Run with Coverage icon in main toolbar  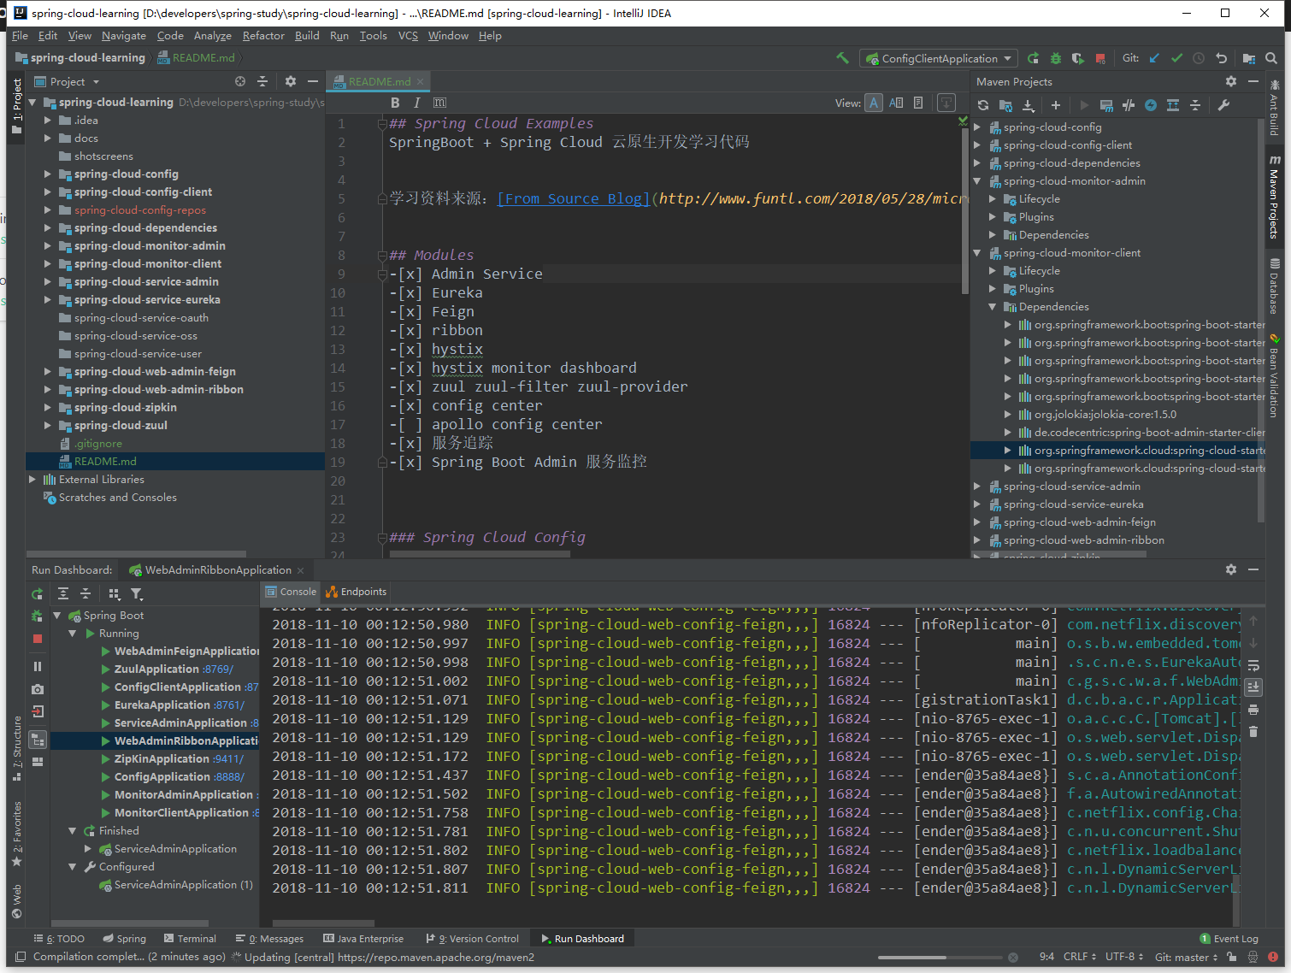(1078, 58)
